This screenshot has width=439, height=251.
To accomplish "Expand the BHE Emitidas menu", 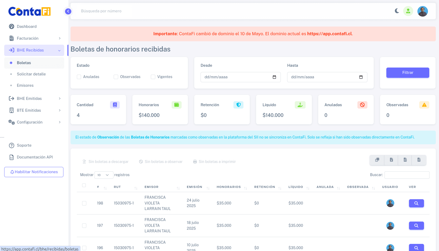I will 29,98.
